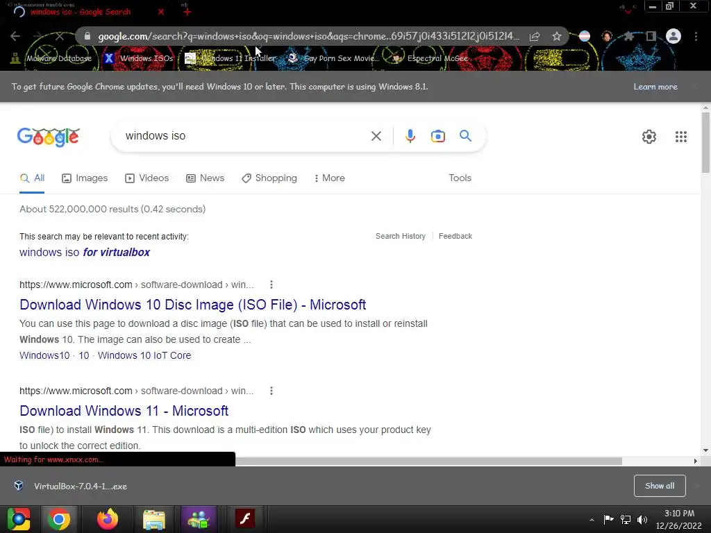Click the Google holiday logo
The image size is (711, 533).
(x=49, y=137)
